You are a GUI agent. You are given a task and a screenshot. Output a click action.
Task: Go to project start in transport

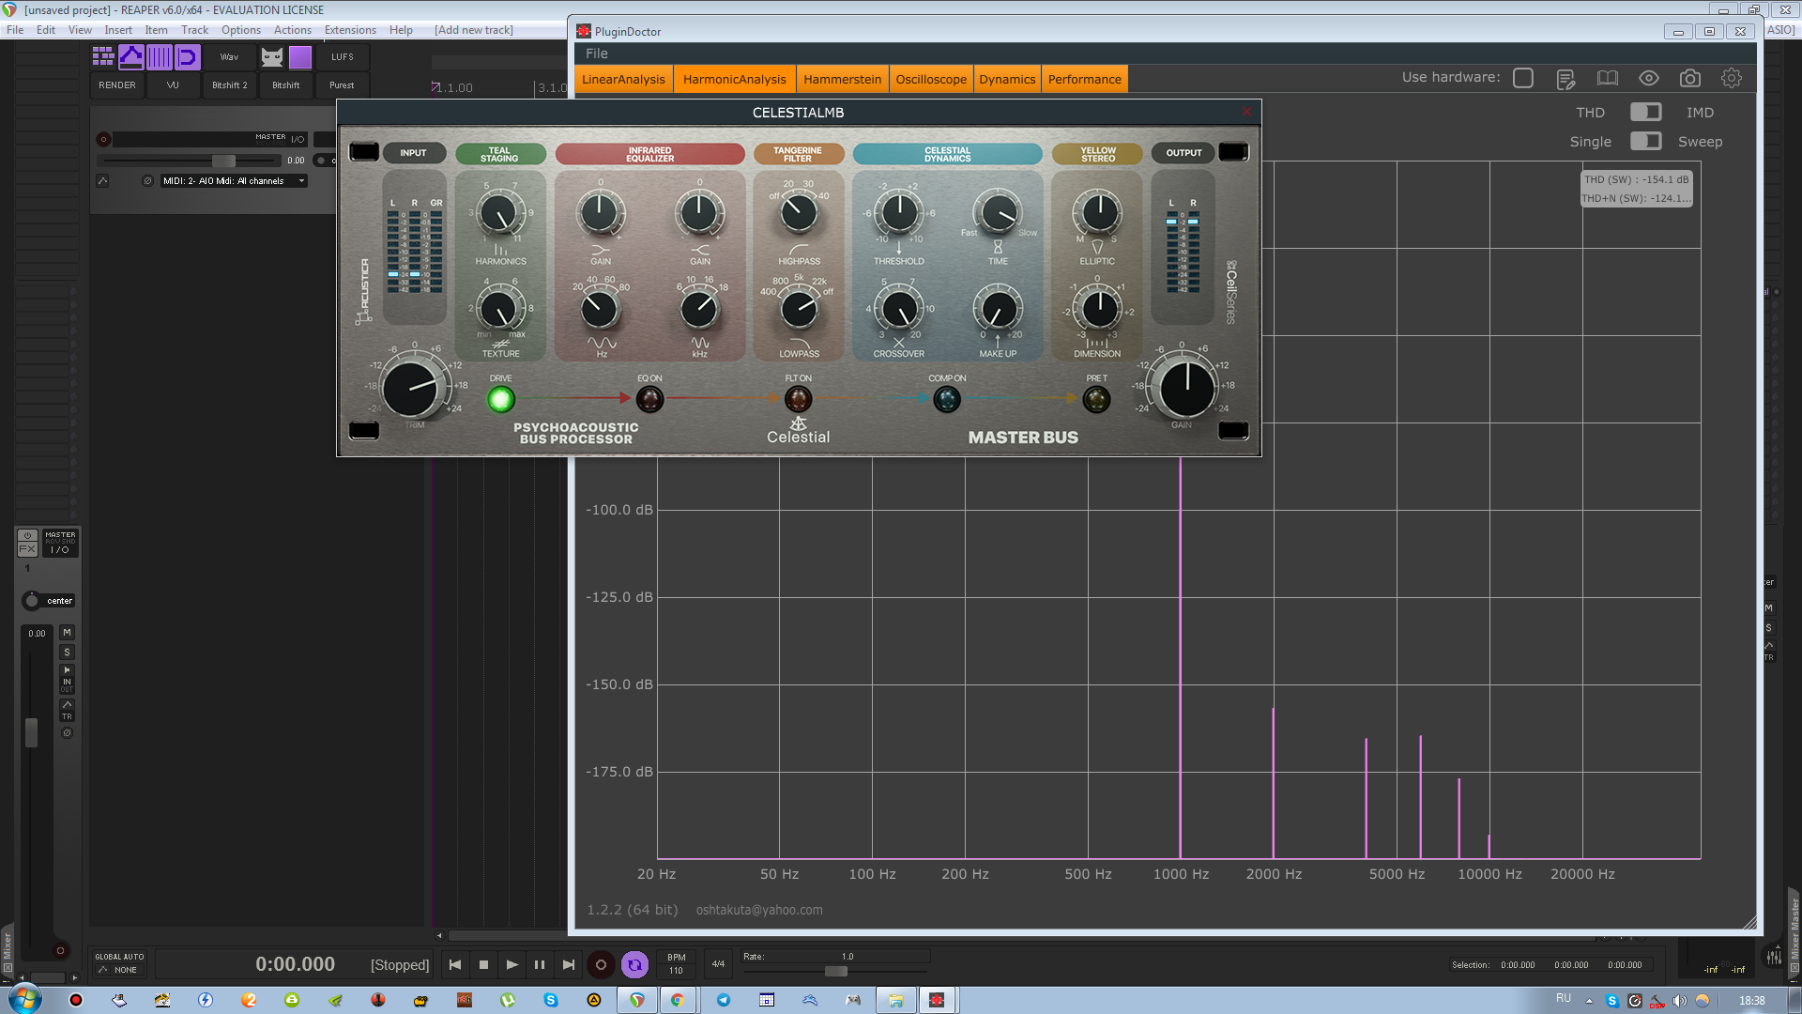coord(455,964)
